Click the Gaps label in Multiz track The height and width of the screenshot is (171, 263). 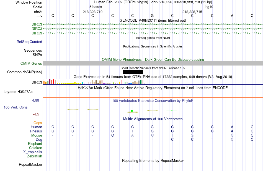click(x=38, y=123)
